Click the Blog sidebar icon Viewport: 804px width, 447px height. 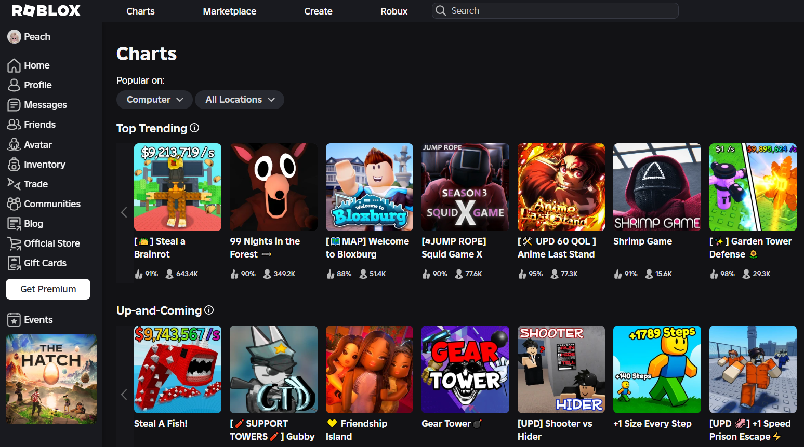point(14,224)
